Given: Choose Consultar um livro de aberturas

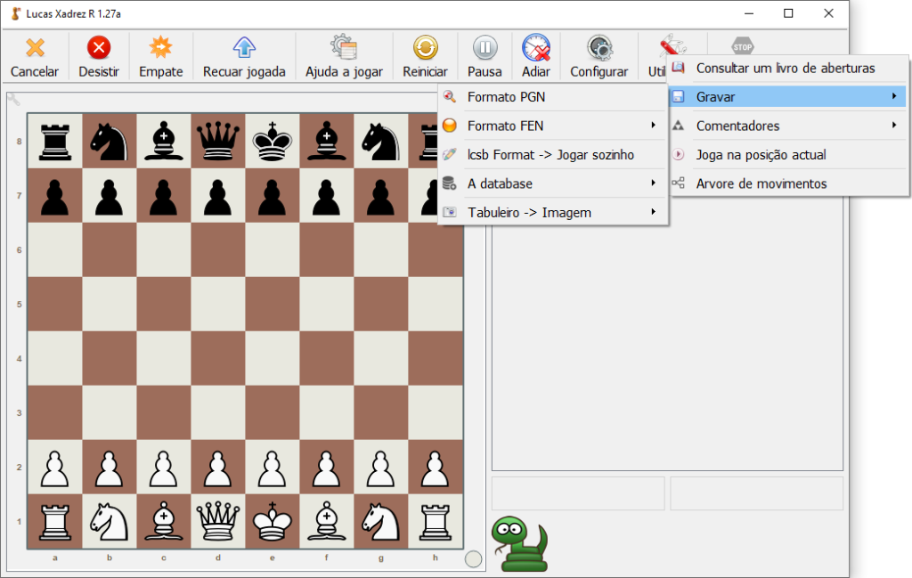Looking at the screenshot, I should (784, 69).
